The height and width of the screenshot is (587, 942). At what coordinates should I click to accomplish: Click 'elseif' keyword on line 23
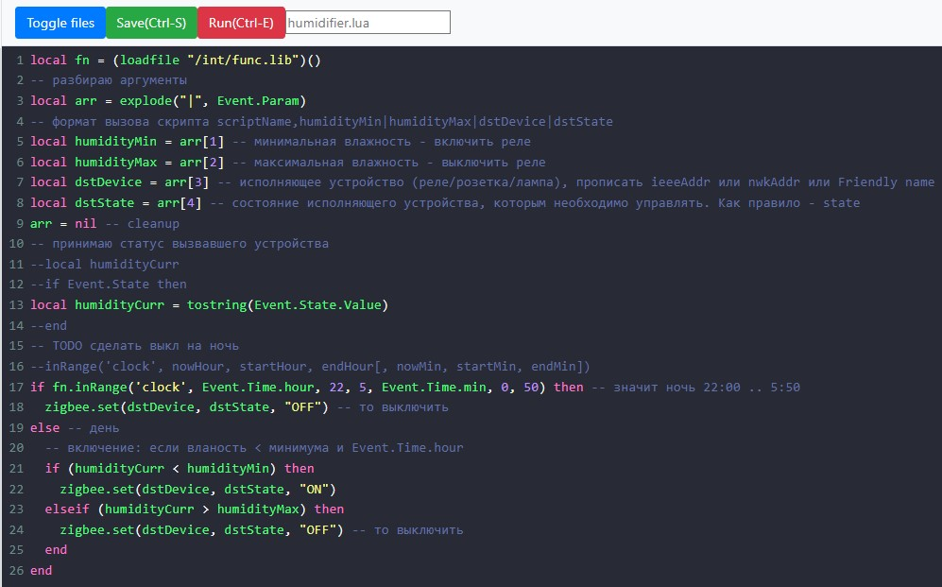67,509
